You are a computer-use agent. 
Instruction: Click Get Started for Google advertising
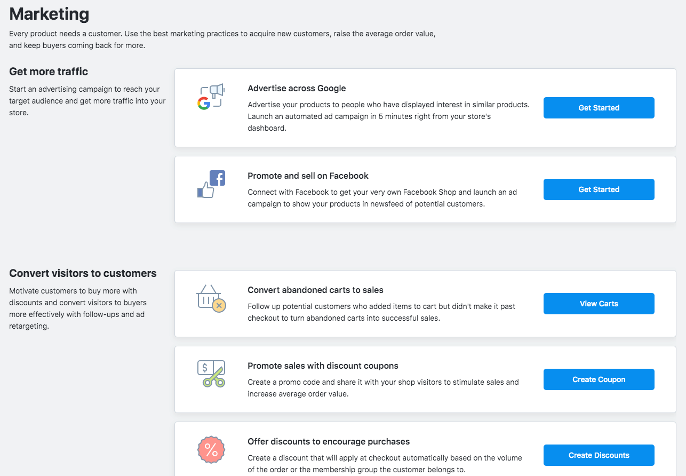(599, 108)
